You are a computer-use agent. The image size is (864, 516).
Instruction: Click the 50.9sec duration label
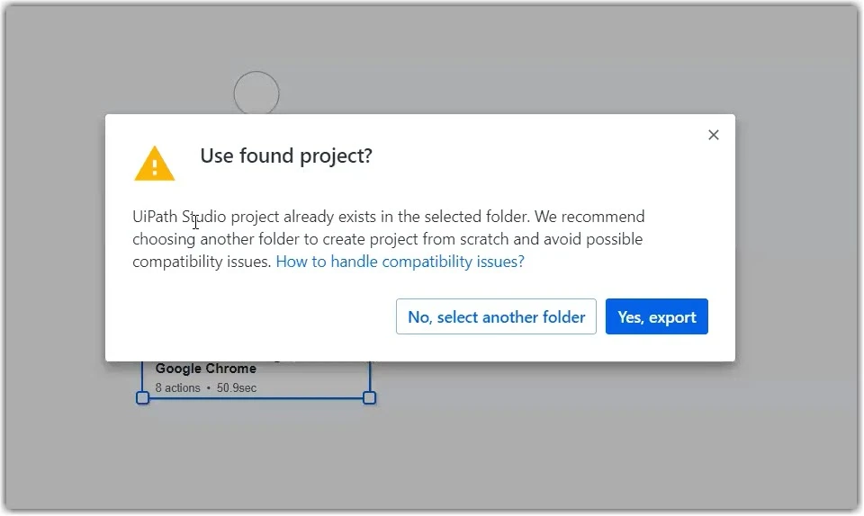(x=237, y=387)
